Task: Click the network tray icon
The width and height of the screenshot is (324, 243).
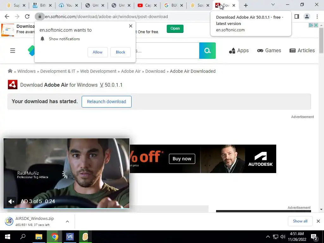Action: 276,237
